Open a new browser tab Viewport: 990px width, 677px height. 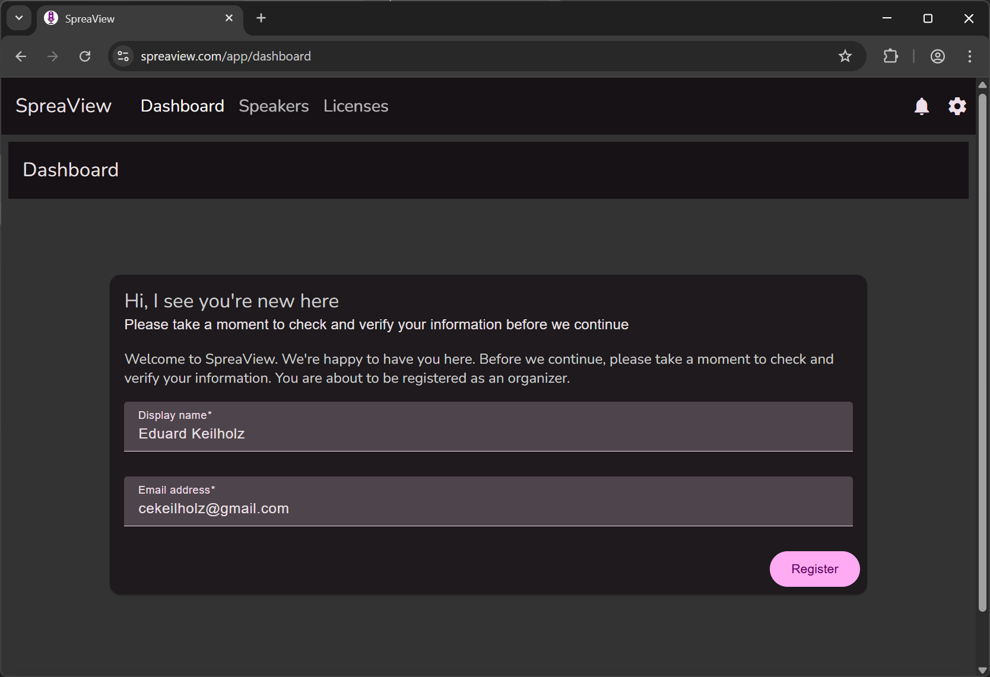pyautogui.click(x=261, y=18)
